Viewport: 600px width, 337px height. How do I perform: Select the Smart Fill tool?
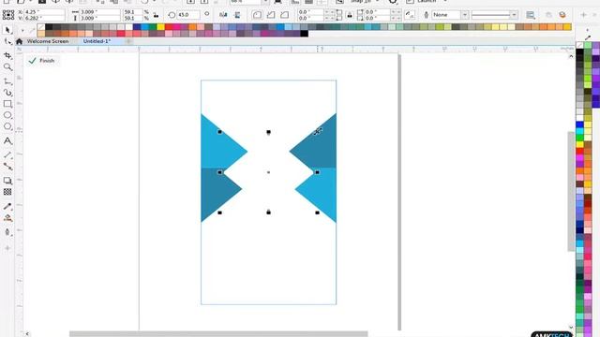(x=7, y=232)
